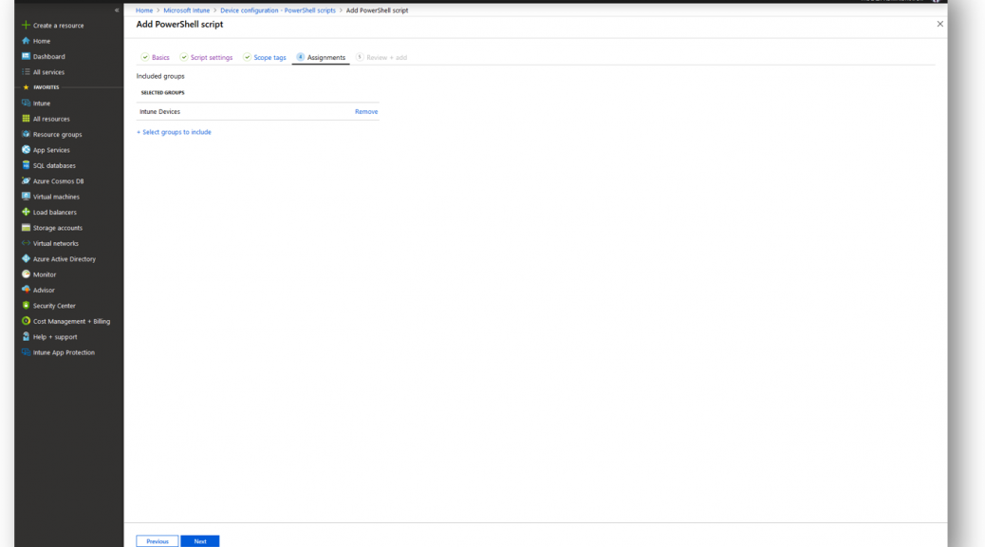Viewport: 985px width, 547px height.
Task: Click the Add PowerShell script breadcrumb text
Action: [x=377, y=10]
